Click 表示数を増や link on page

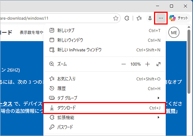(x=31, y=32)
